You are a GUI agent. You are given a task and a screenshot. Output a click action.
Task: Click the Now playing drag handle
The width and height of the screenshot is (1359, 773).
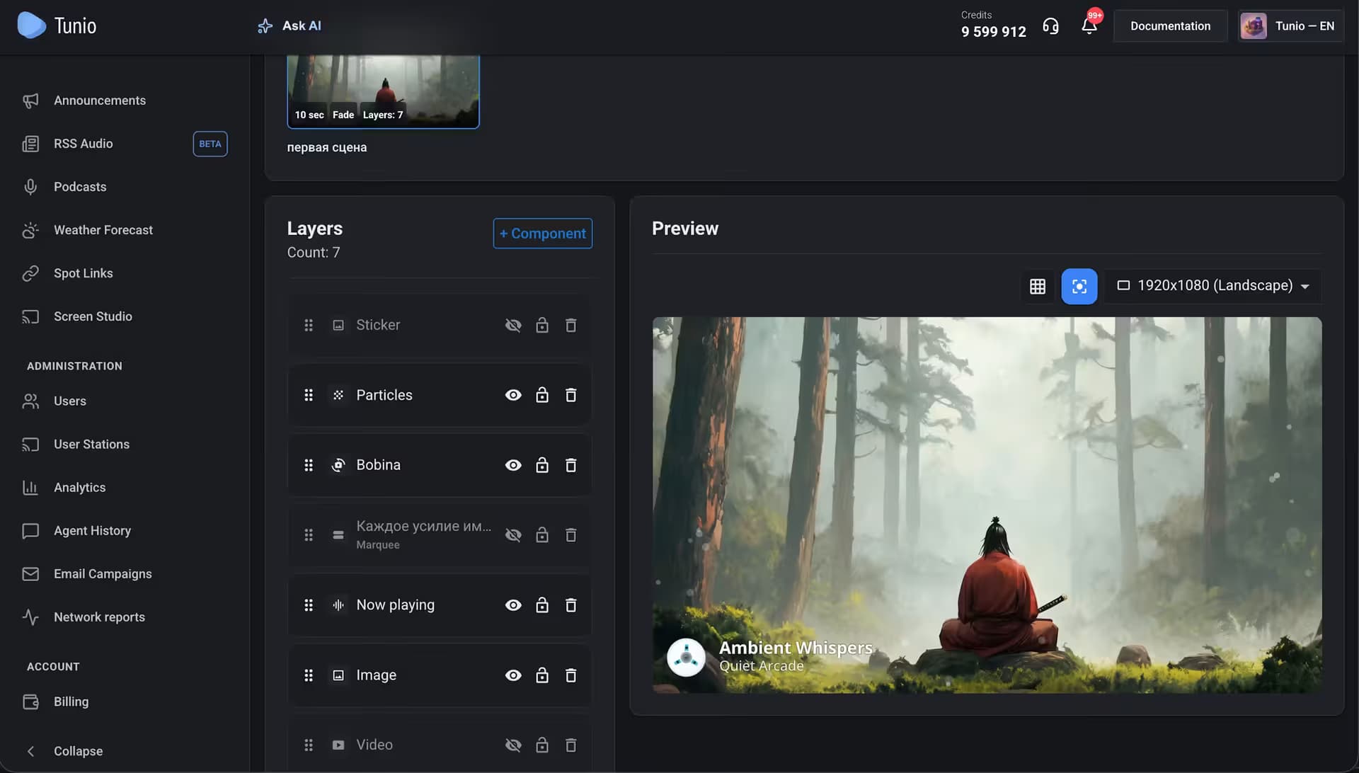point(309,606)
